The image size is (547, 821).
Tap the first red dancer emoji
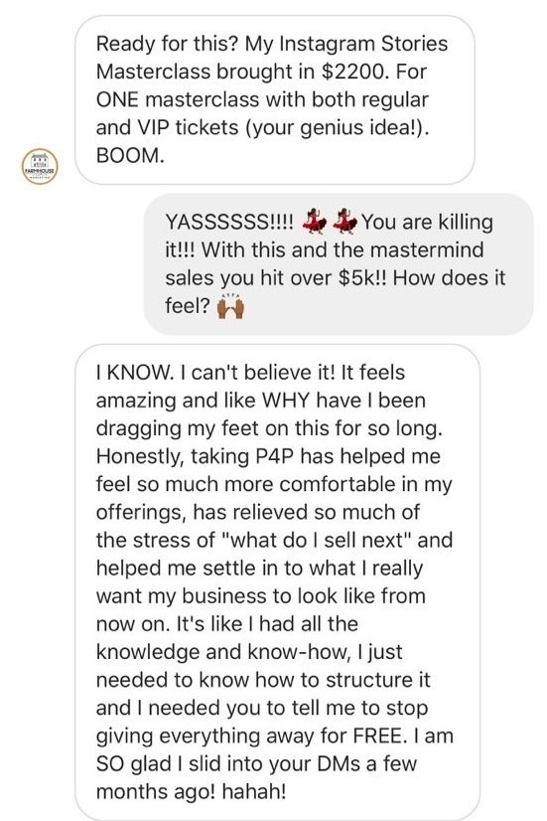click(314, 221)
